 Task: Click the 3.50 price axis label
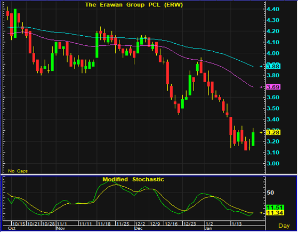273,108
